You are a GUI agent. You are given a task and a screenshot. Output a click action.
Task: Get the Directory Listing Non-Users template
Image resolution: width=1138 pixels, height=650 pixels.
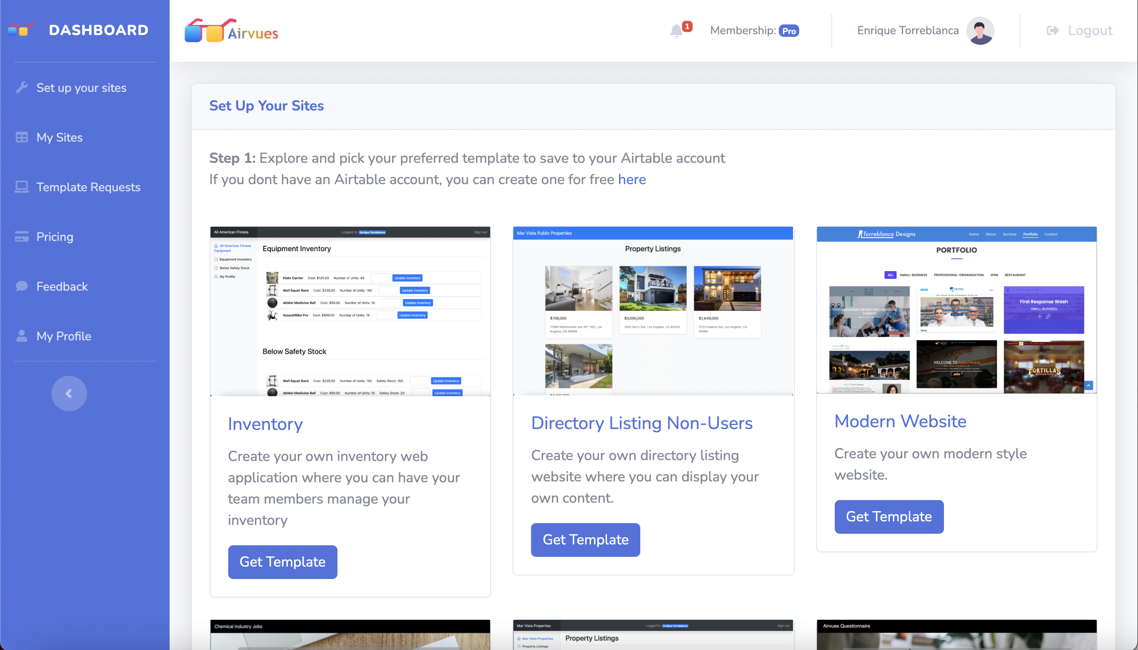pyautogui.click(x=585, y=539)
